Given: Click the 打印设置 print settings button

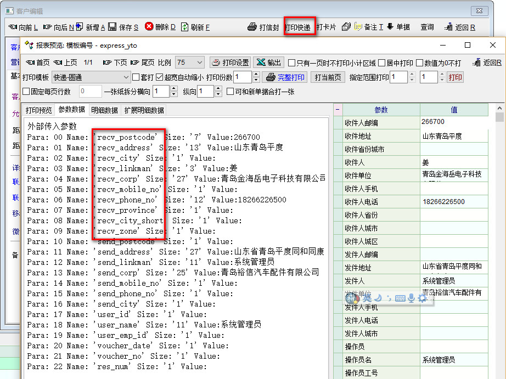Looking at the screenshot, I should [x=230, y=63].
